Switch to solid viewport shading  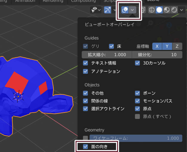coord(159,10)
